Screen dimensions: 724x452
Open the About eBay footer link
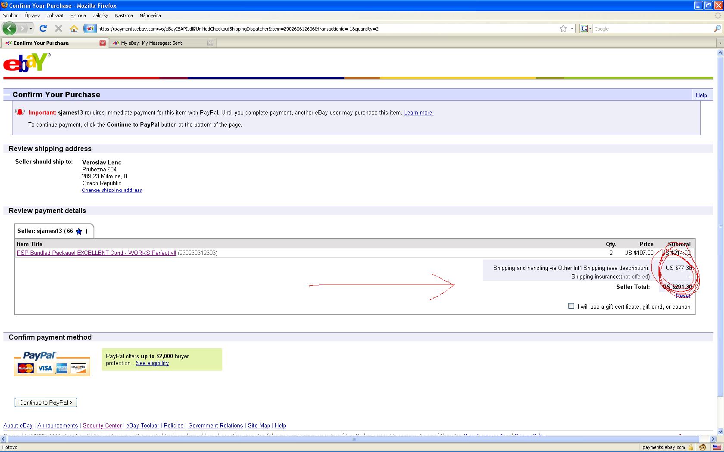click(18, 426)
